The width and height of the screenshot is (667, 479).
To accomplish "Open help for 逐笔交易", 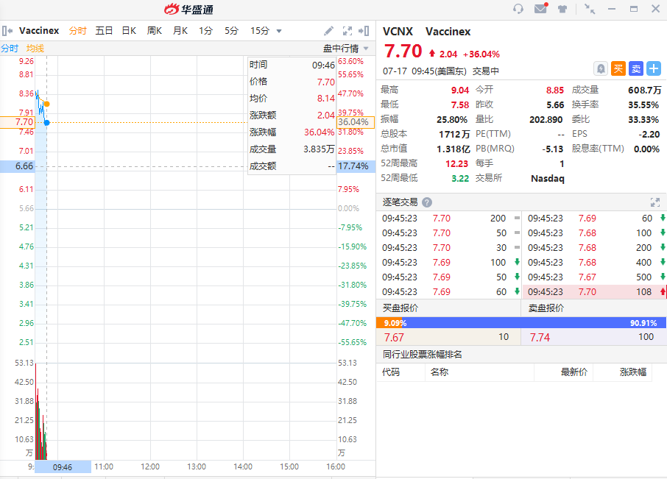I will pyautogui.click(x=427, y=202).
